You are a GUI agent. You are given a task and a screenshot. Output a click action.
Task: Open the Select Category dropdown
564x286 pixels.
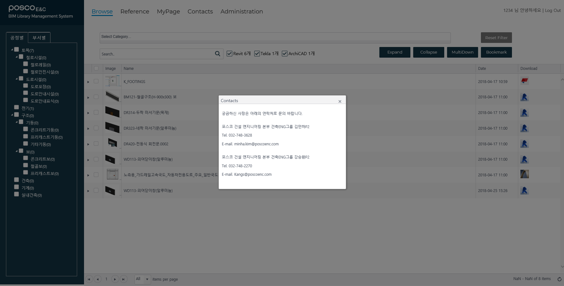click(x=275, y=38)
